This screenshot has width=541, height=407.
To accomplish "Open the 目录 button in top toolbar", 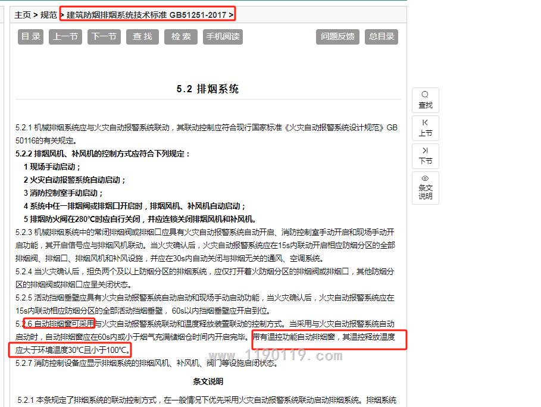I will click(31, 36).
